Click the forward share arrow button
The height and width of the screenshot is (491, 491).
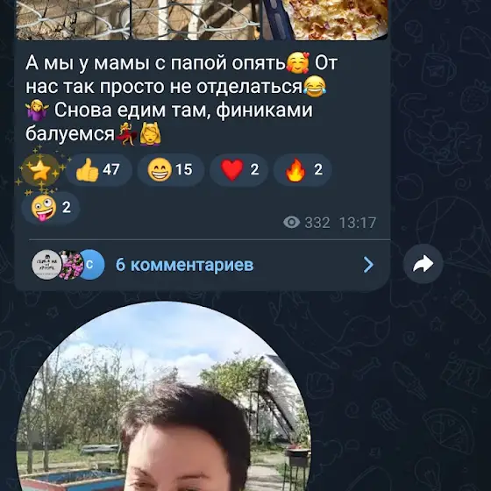pos(423,264)
